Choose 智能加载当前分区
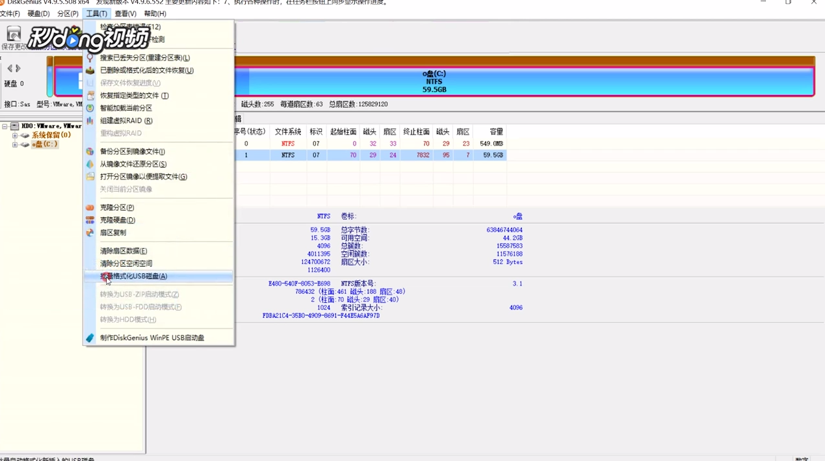The image size is (825, 461). [x=159, y=108]
